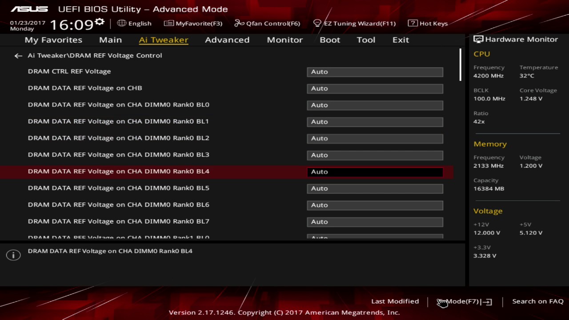Click the globe language icon

[x=121, y=23]
